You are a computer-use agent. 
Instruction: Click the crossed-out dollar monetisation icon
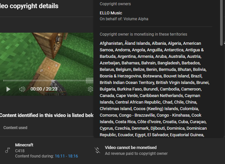[x=97, y=150]
